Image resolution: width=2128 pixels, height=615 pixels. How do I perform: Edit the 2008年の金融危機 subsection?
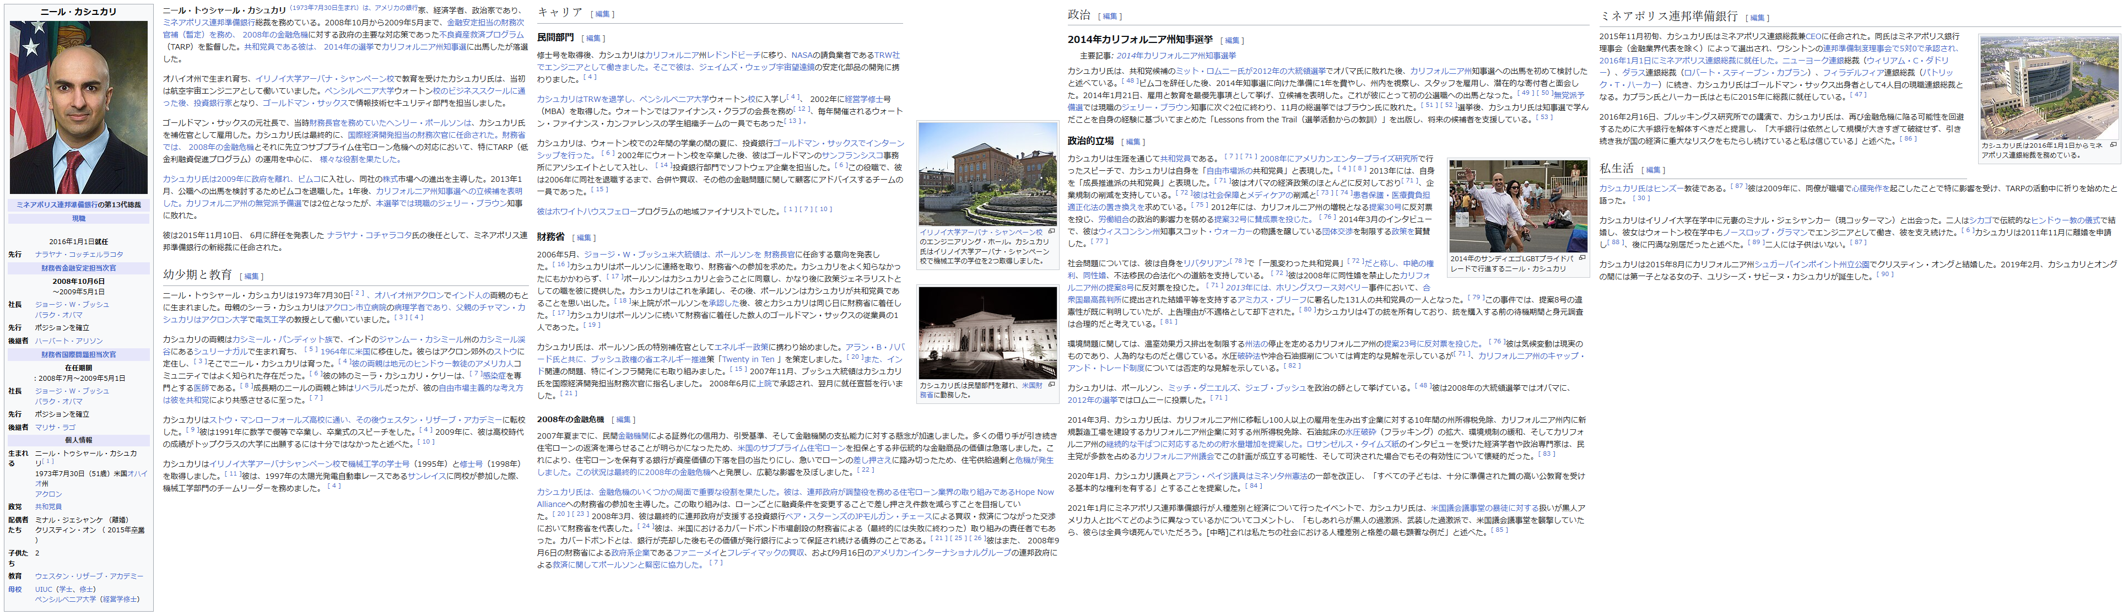point(624,420)
